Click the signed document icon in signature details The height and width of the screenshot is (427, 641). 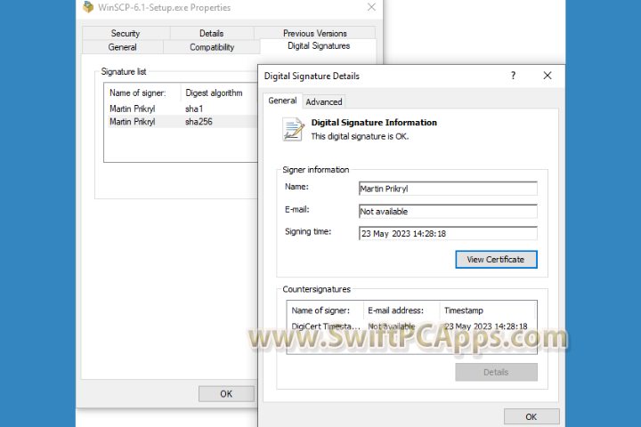[293, 129]
